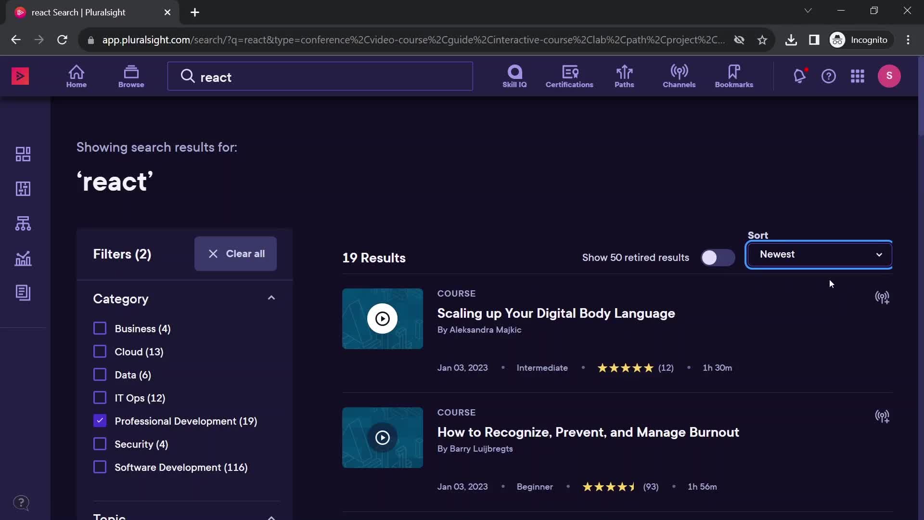Click the second left sidebar layout icon
Viewport: 924px width, 520px height.
23,189
